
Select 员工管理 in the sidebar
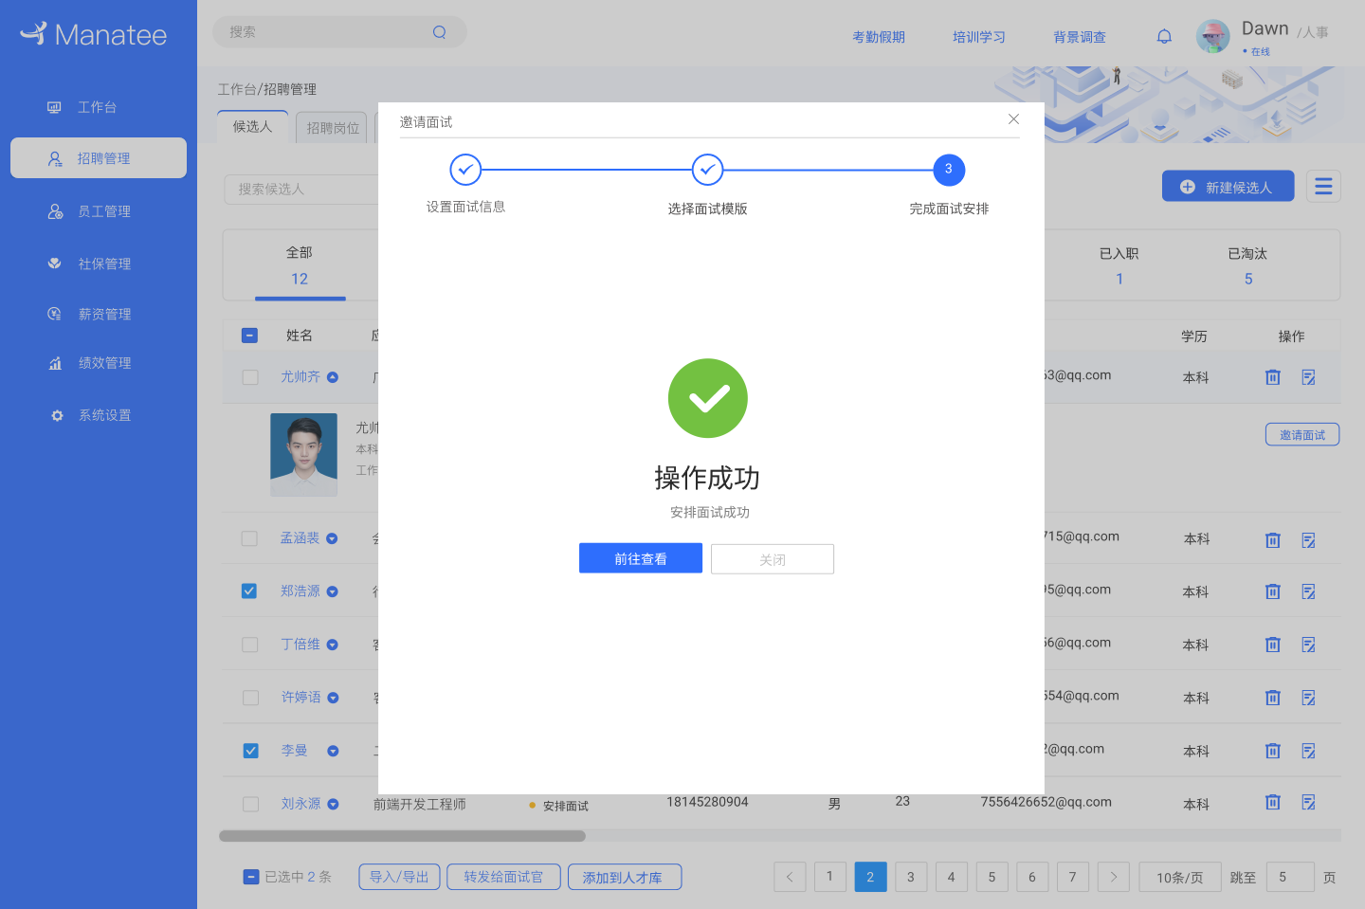click(x=104, y=210)
